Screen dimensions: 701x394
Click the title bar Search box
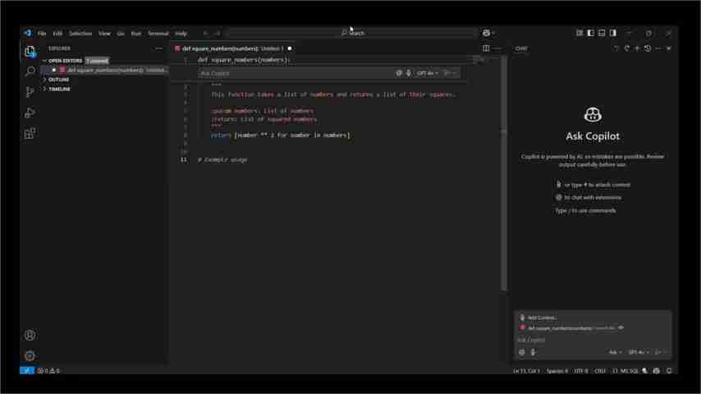[x=352, y=33]
